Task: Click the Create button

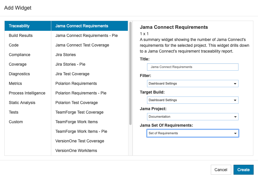Action: click(243, 170)
